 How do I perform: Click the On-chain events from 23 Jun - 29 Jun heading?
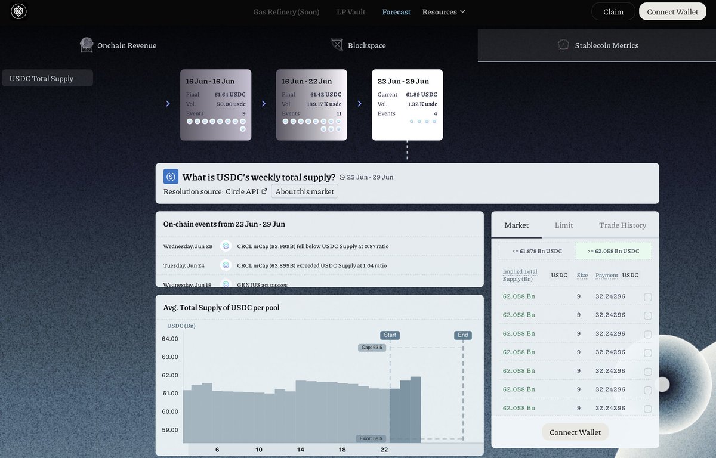[224, 224]
